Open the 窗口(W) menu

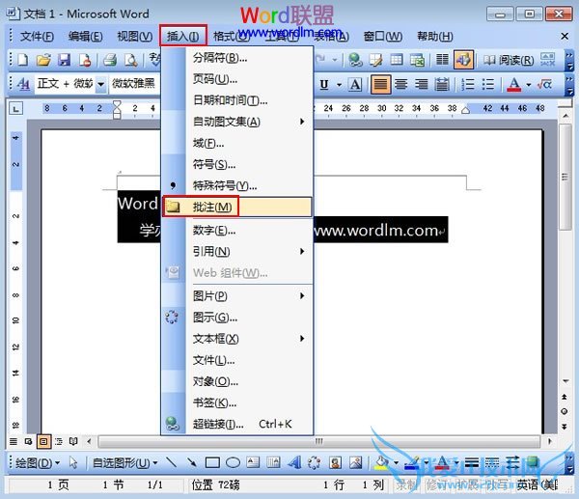pos(383,37)
